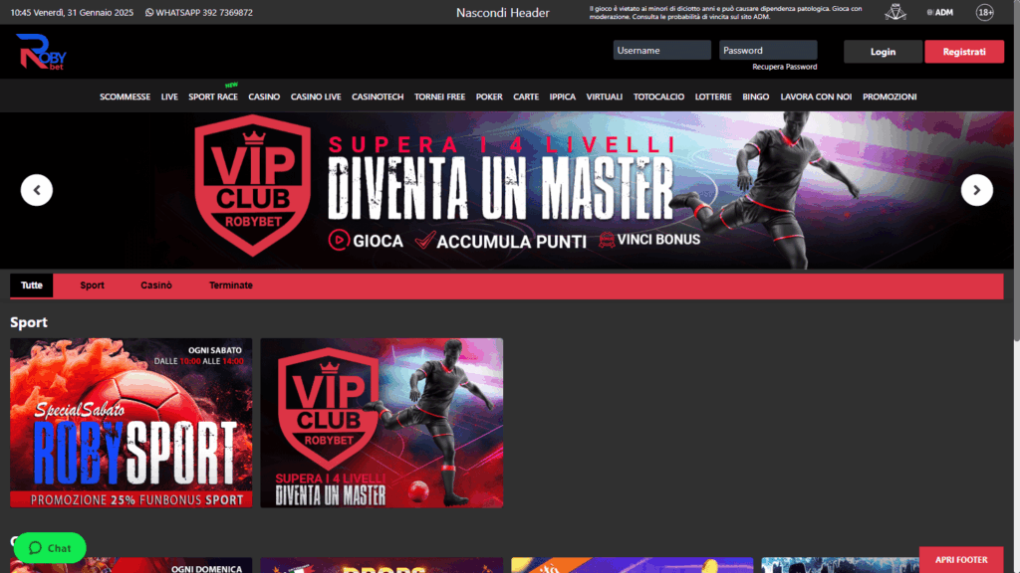Open Casinotech menu item
Image resolution: width=1020 pixels, height=573 pixels.
(x=378, y=96)
